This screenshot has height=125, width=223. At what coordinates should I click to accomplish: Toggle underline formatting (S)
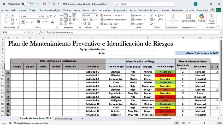coord(31,22)
